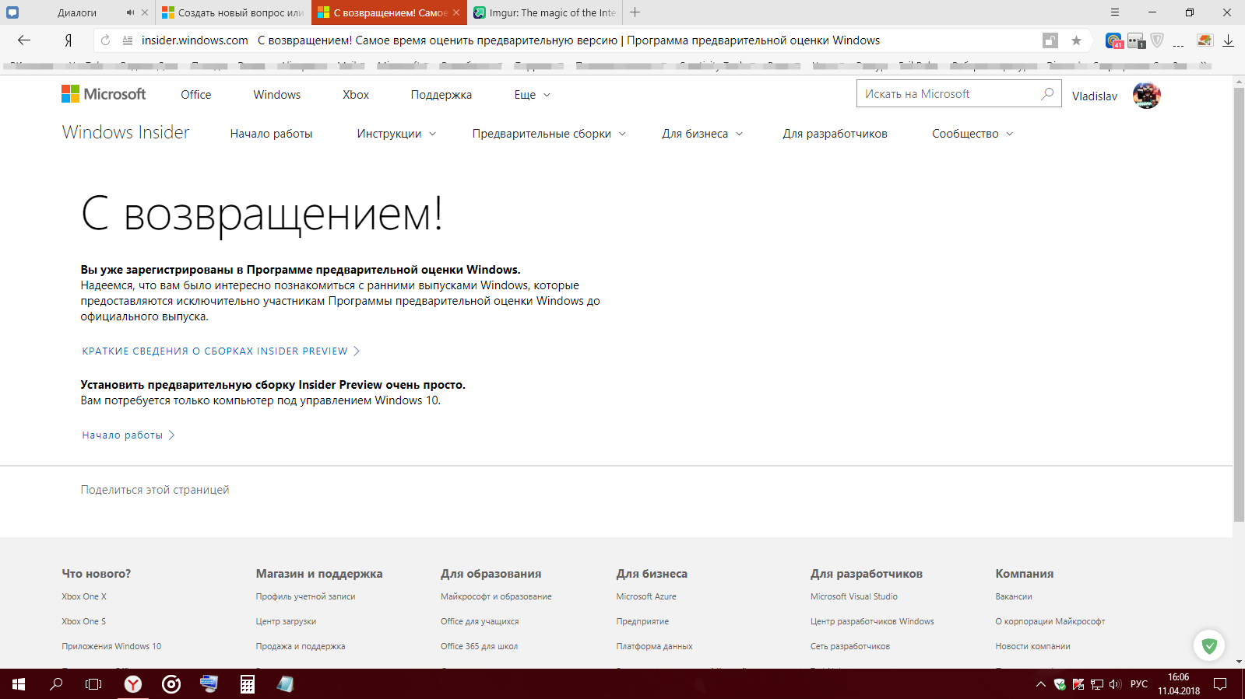Open the Вакансии footer link

[x=1014, y=596]
